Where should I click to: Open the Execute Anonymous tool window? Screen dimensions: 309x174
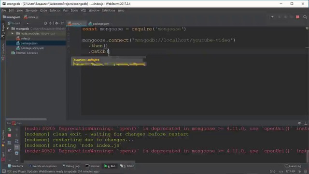point(43,166)
